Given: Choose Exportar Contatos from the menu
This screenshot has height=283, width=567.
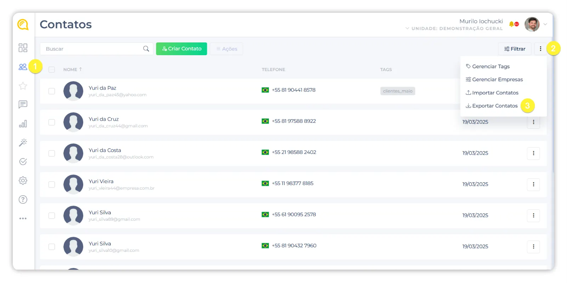Looking at the screenshot, I should pyautogui.click(x=494, y=106).
